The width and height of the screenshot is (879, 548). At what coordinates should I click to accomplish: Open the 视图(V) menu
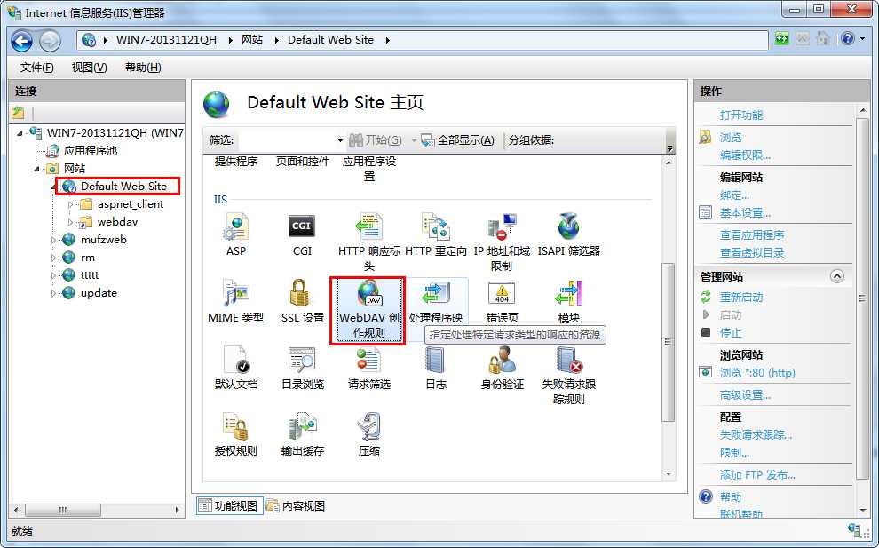coord(89,68)
